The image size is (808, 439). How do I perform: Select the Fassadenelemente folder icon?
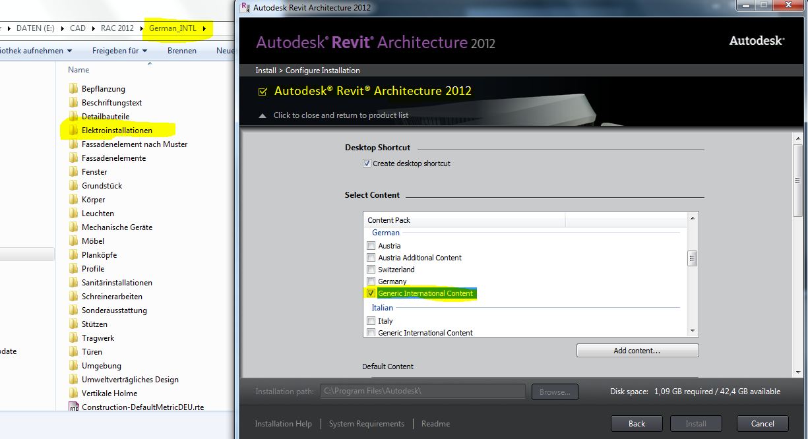[73, 158]
